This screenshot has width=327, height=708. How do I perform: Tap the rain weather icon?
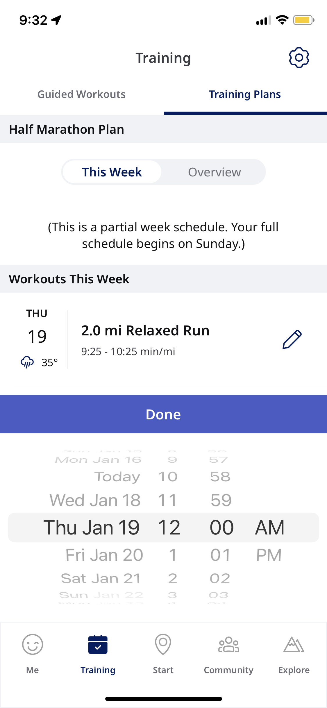[x=27, y=362]
